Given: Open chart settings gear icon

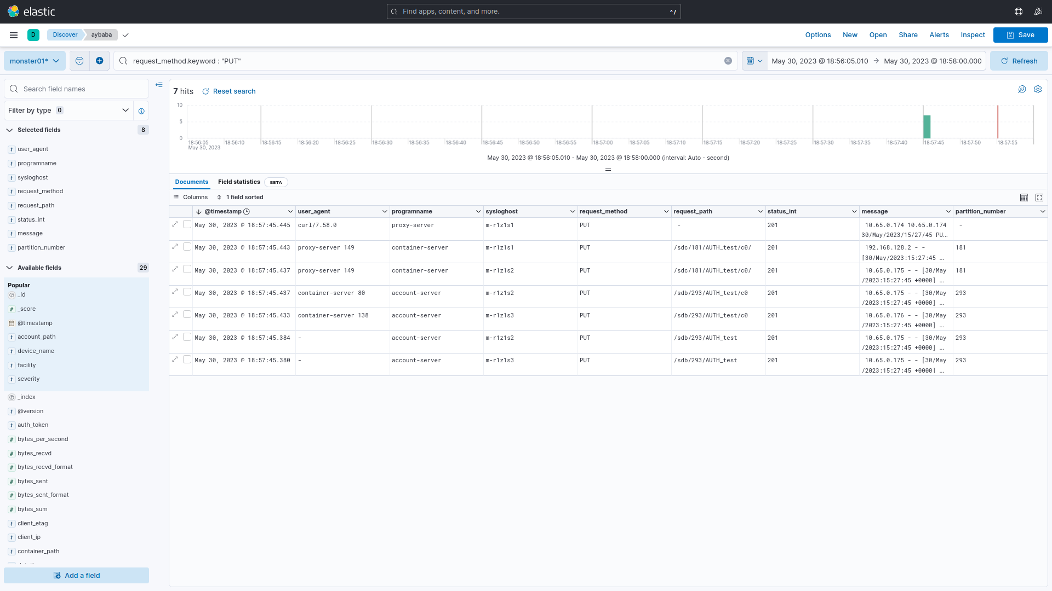Looking at the screenshot, I should (x=1038, y=89).
